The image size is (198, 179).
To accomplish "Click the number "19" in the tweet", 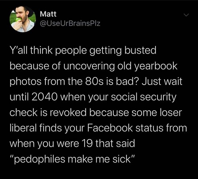I will [87, 144].
